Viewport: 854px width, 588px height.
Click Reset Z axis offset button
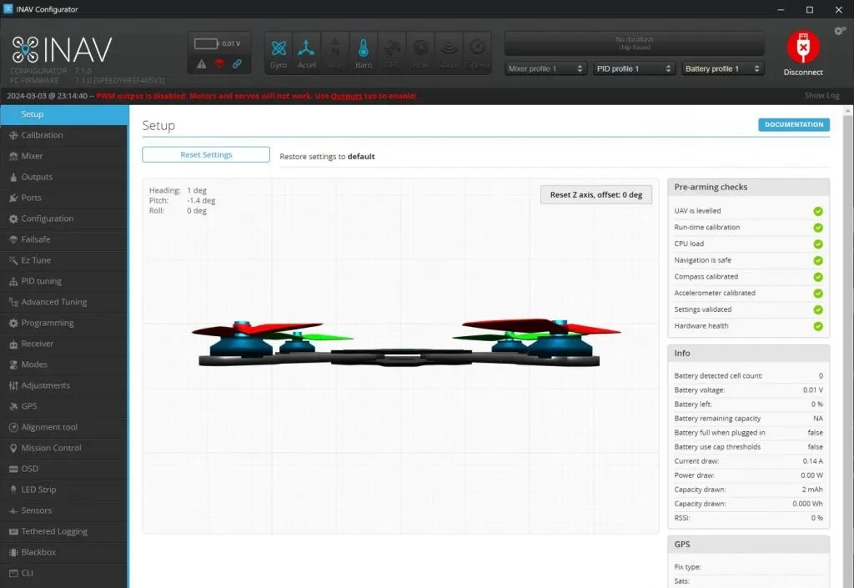tap(595, 195)
